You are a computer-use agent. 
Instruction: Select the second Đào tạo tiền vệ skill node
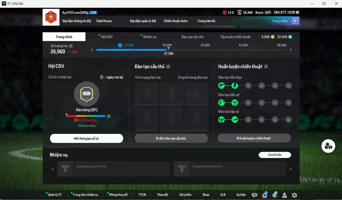coord(235,103)
